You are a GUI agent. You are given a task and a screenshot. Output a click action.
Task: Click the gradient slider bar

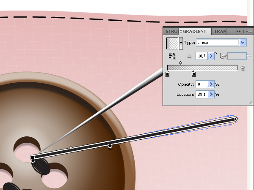[202, 68]
